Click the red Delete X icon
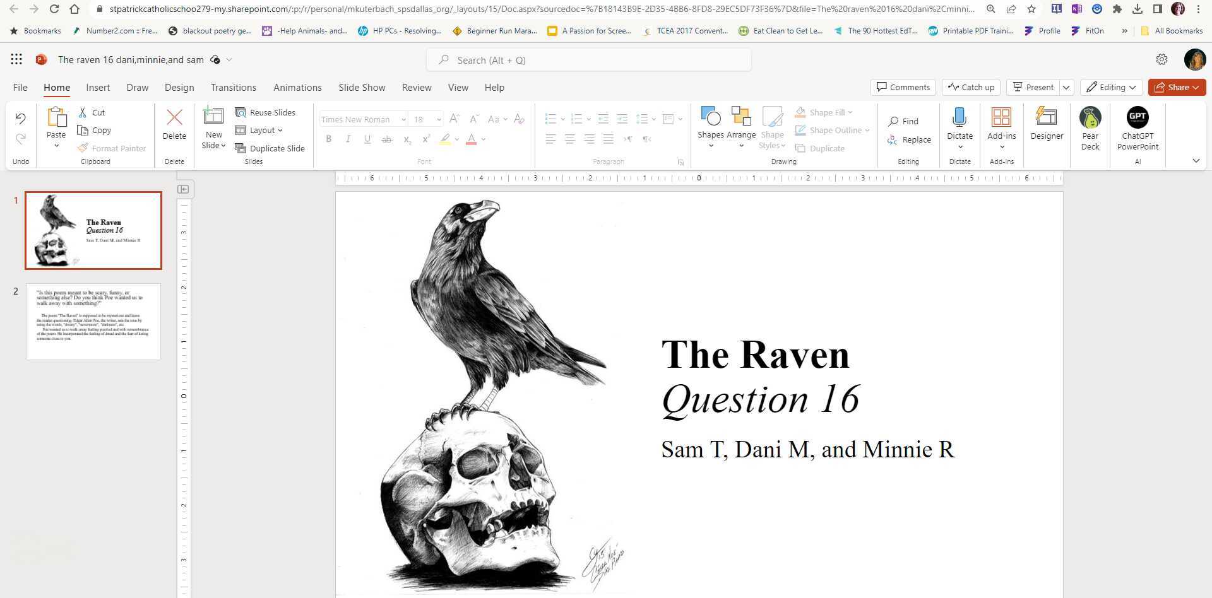This screenshot has height=598, width=1212. (174, 117)
